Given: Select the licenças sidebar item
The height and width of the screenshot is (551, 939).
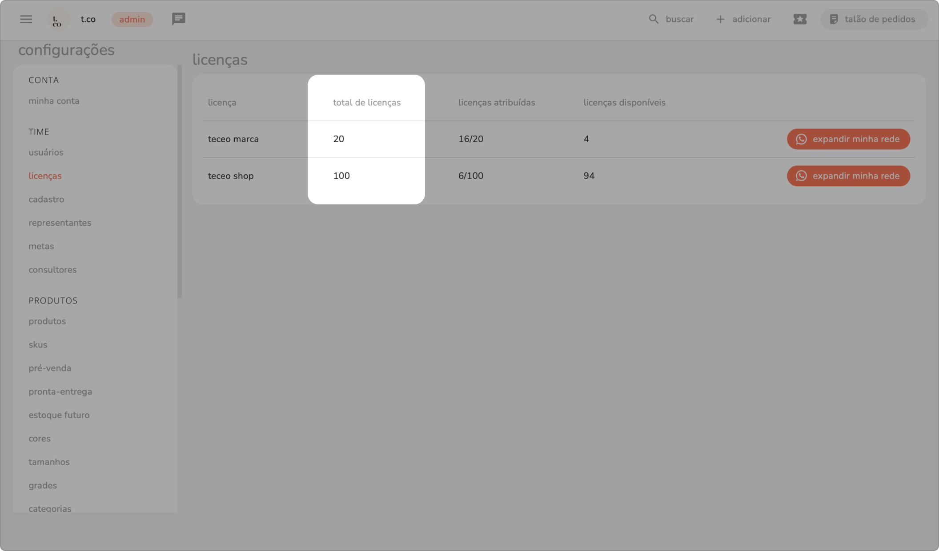Looking at the screenshot, I should pyautogui.click(x=45, y=176).
